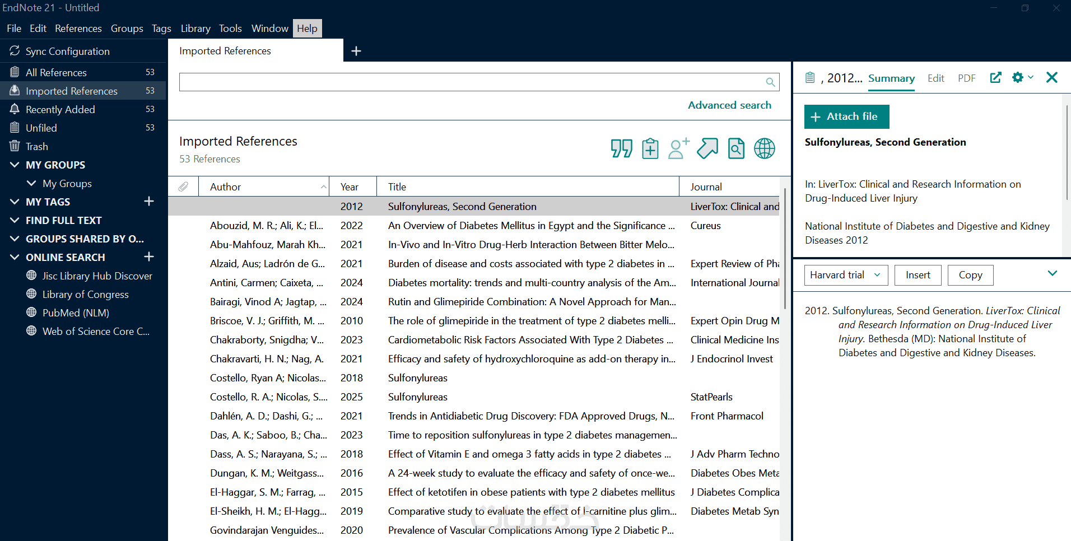Click the find full text document icon
This screenshot has width=1071, height=541.
pyautogui.click(x=736, y=148)
